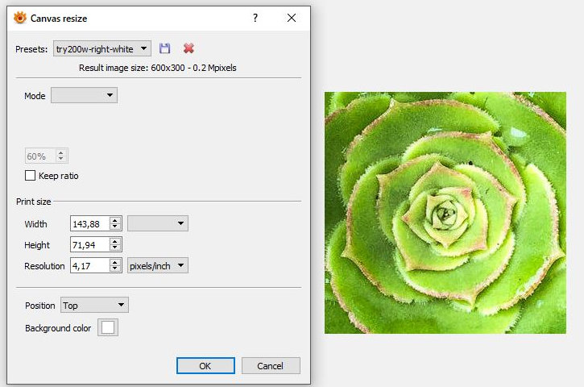This screenshot has height=387, width=584.
Task: Confirm the canvas resize with OK
Action: [205, 366]
